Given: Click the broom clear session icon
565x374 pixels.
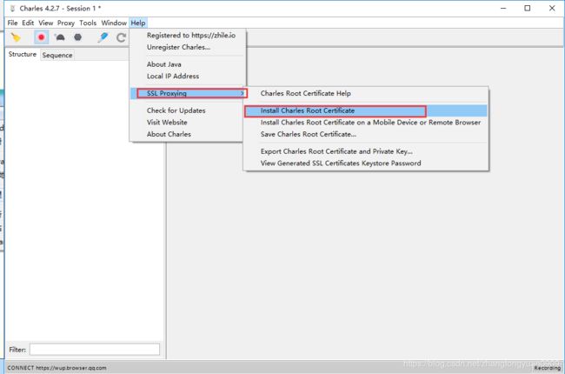Looking at the screenshot, I should [16, 37].
